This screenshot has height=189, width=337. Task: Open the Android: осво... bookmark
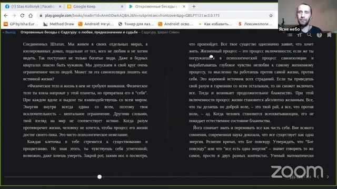click(175, 24)
